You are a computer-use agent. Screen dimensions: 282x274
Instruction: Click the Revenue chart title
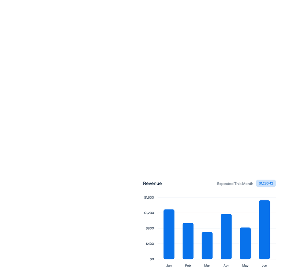pyautogui.click(x=152, y=183)
